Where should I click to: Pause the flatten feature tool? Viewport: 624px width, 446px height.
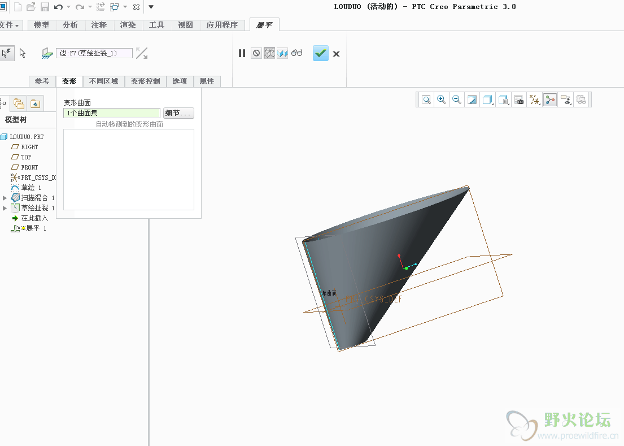[242, 53]
